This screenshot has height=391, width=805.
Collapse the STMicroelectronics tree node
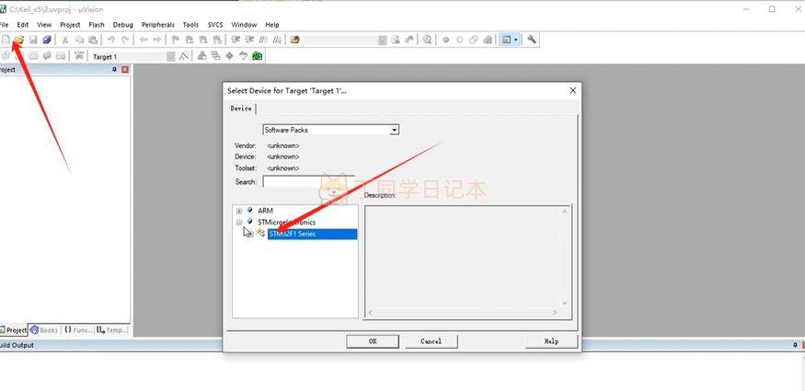(239, 222)
